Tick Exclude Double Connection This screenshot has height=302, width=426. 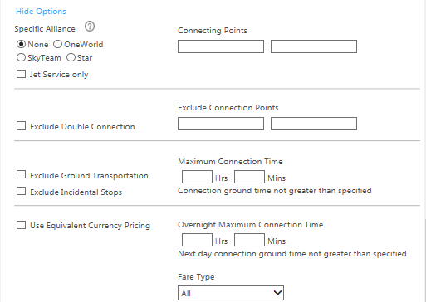tap(21, 126)
